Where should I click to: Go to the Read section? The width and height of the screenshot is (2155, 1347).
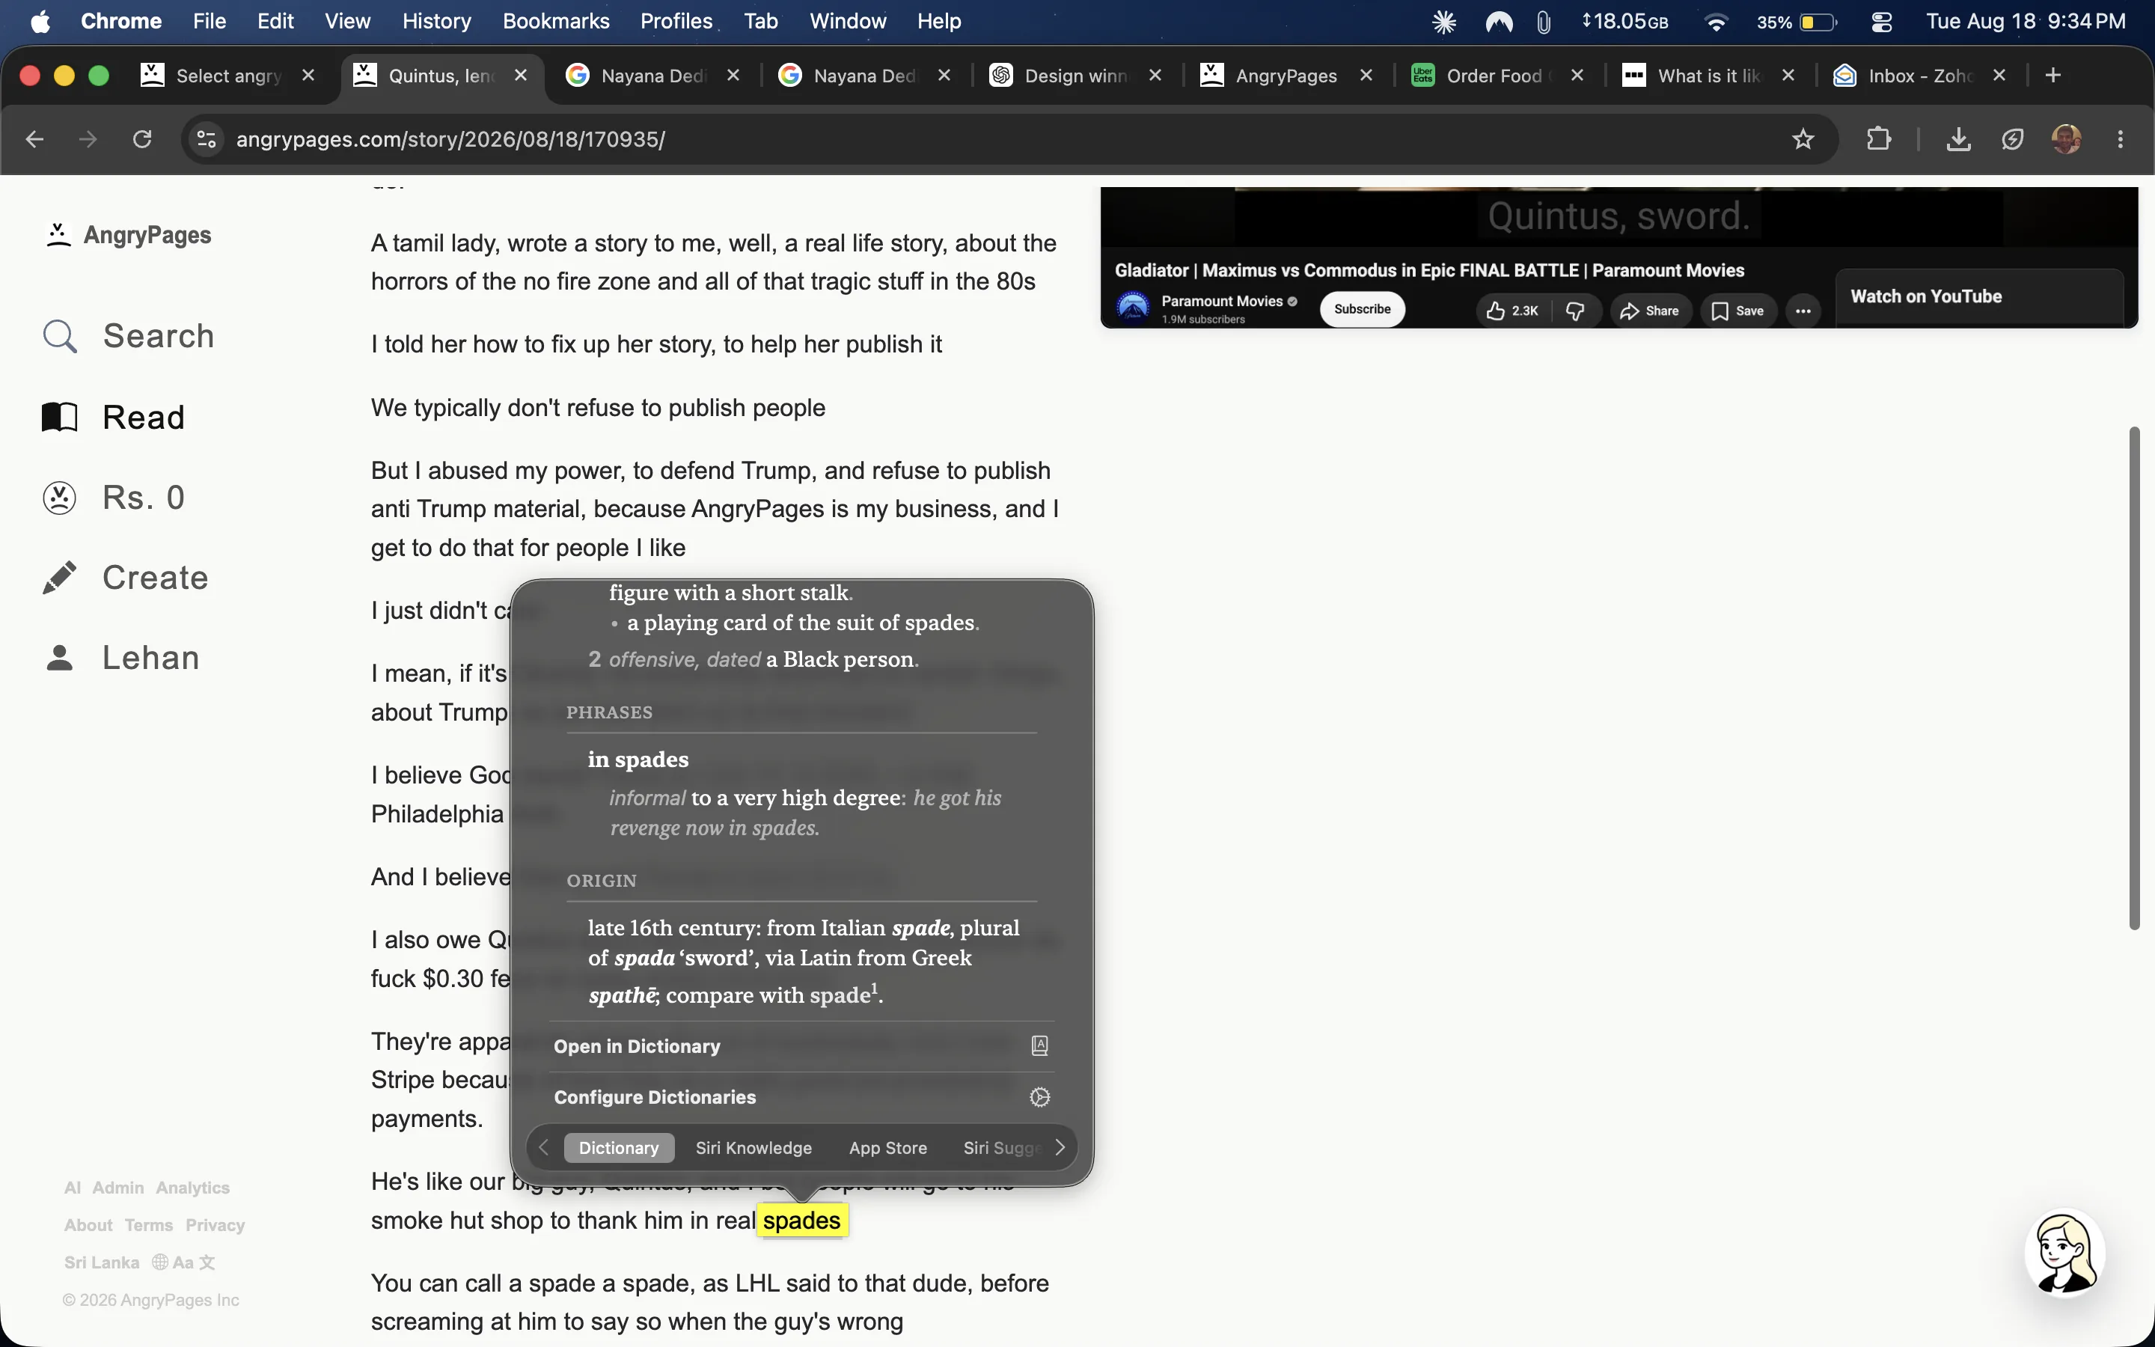(113, 417)
